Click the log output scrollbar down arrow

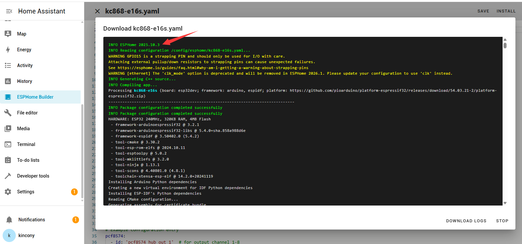pyautogui.click(x=505, y=203)
